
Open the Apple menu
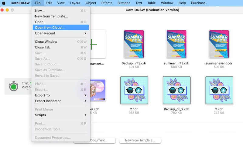[x=4, y=3]
